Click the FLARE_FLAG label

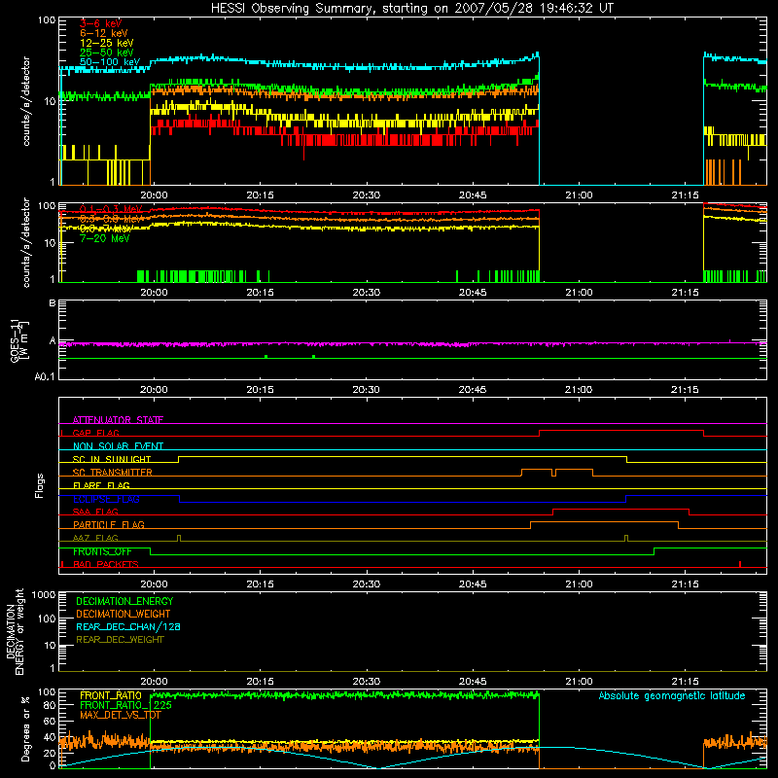pyautogui.click(x=101, y=485)
